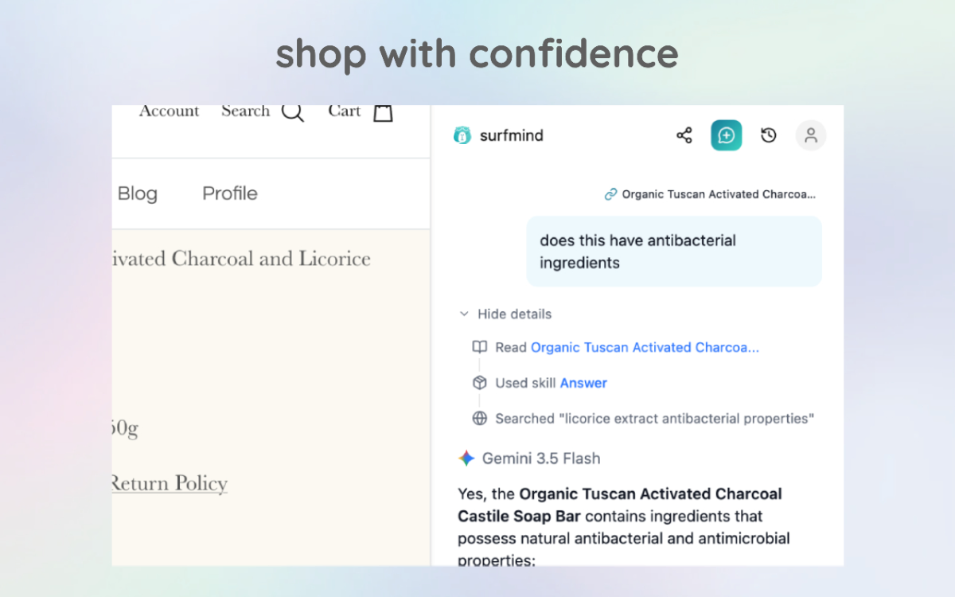Click the Activated Charcoal and Licorice product title
This screenshot has height=597, width=955.
pos(241,259)
